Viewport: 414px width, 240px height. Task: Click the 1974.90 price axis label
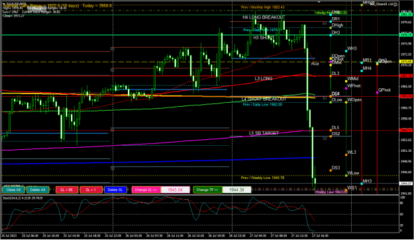tap(406, 44)
